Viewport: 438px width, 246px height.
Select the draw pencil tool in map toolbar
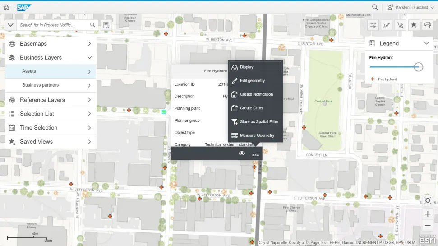(387, 25)
